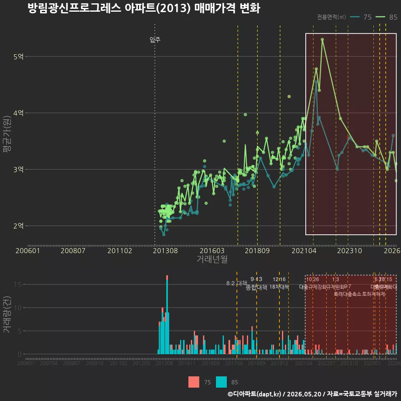This screenshot has height=401, width=401.
Task: Click the 15 label on volume axis
Action: [18, 284]
